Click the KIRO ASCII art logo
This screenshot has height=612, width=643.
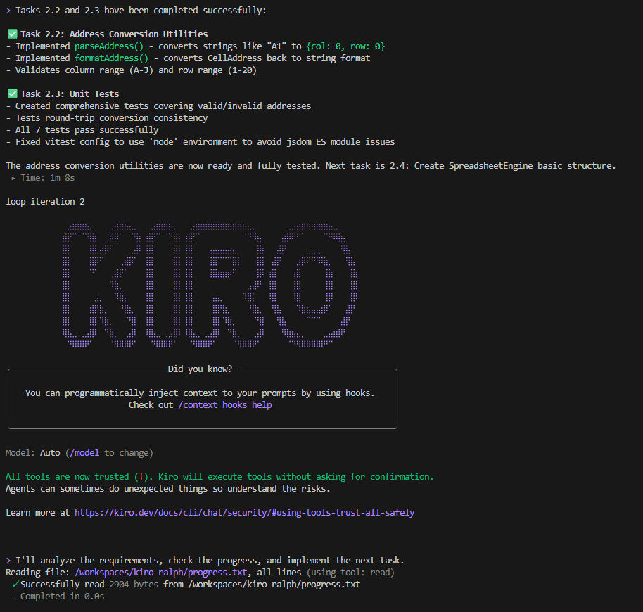(209, 285)
